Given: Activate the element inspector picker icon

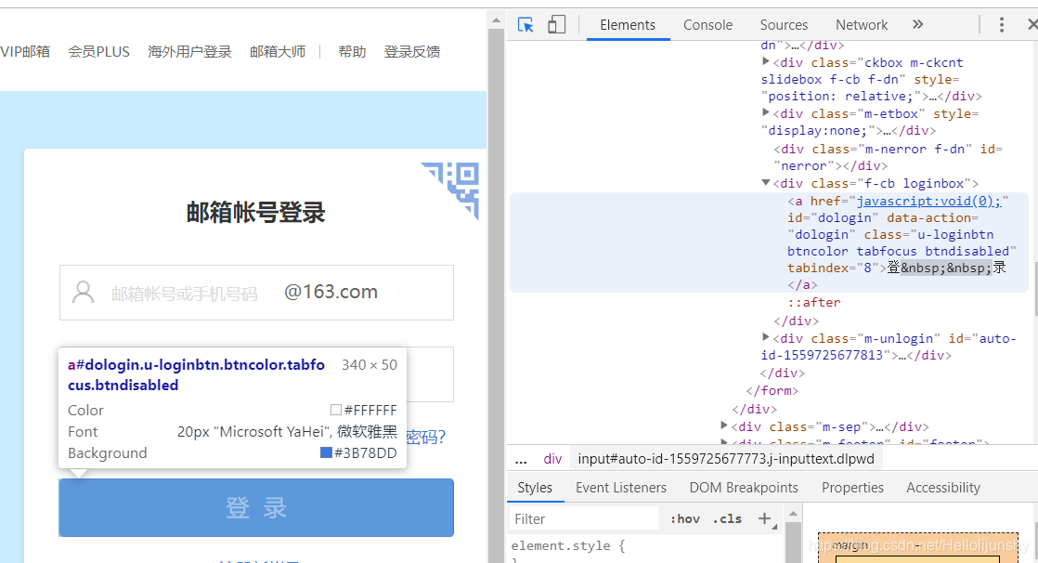Looking at the screenshot, I should click(x=525, y=25).
